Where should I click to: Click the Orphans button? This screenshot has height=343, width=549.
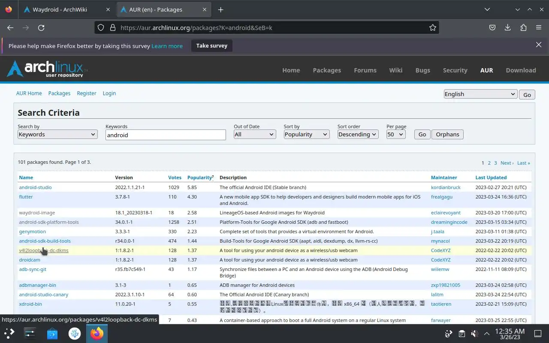click(x=447, y=134)
